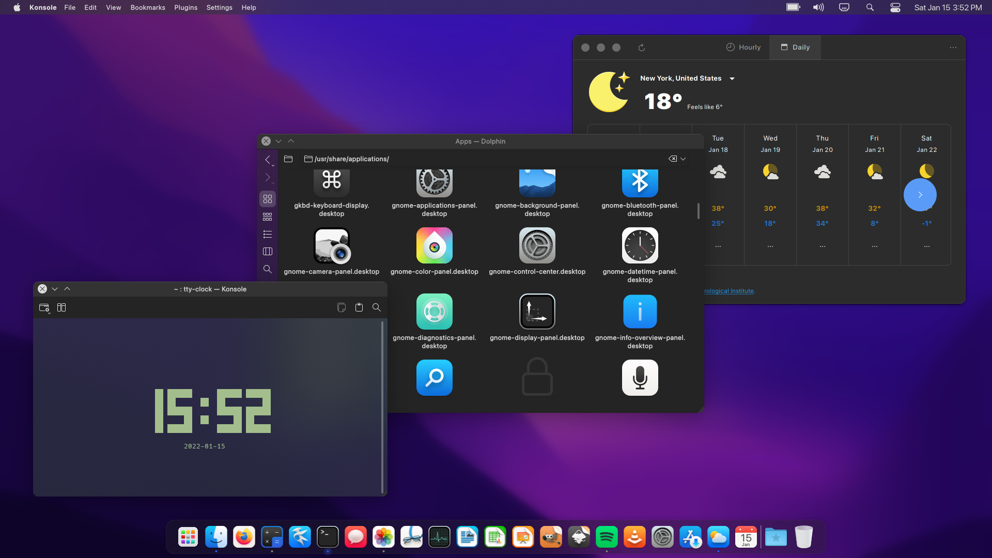
Task: Click the Konsole terminal scrollbar
Action: coord(382,407)
